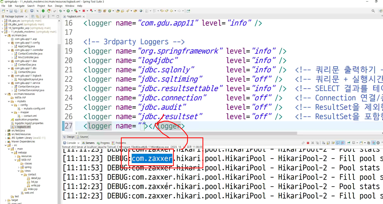The height and width of the screenshot is (204, 383).
Task: Click the Clear Console icon
Action: [324, 143]
